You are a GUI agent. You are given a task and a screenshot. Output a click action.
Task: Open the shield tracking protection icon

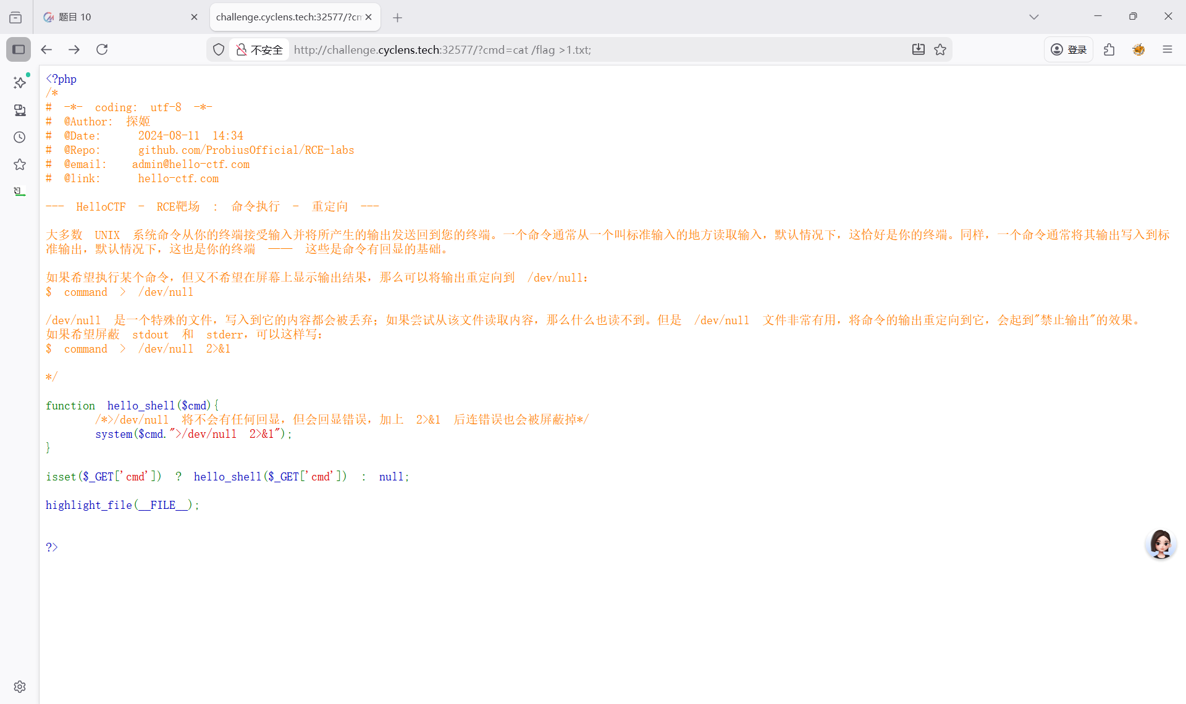219,49
